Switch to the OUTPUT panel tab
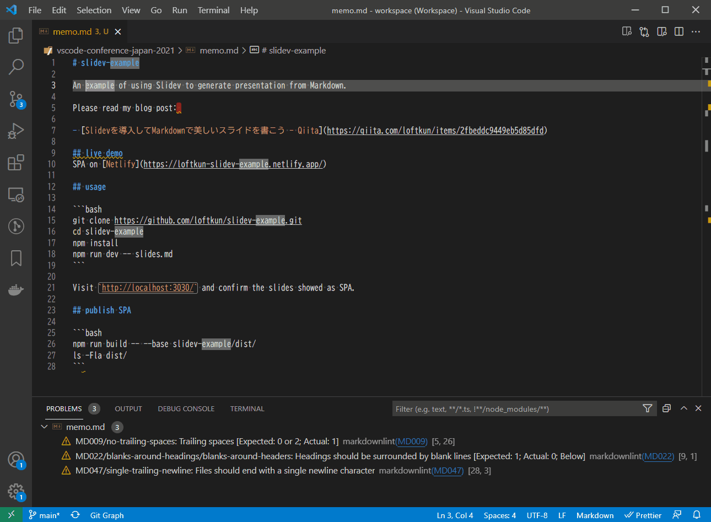 click(x=128, y=408)
